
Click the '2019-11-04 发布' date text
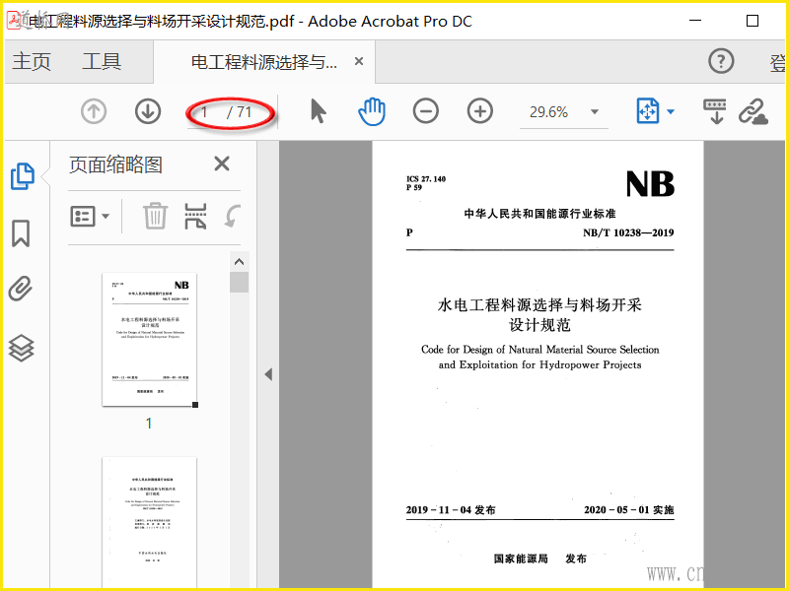point(451,510)
